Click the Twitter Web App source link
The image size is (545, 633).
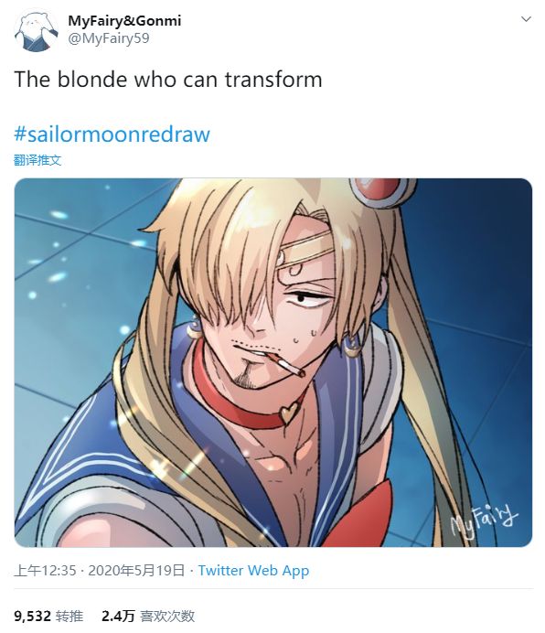click(253, 571)
